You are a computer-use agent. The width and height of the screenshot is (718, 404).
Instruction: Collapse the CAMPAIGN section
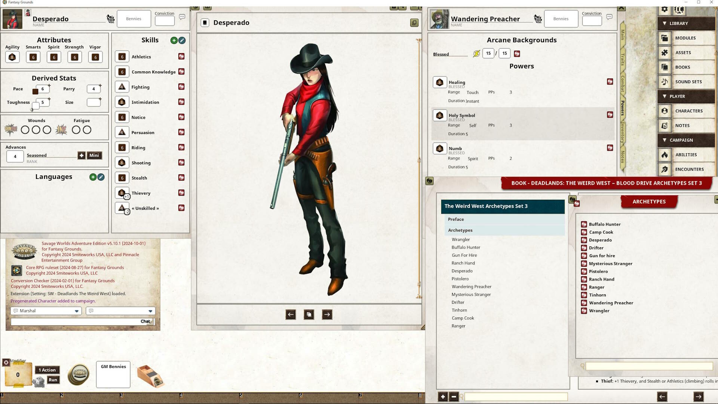coord(665,140)
